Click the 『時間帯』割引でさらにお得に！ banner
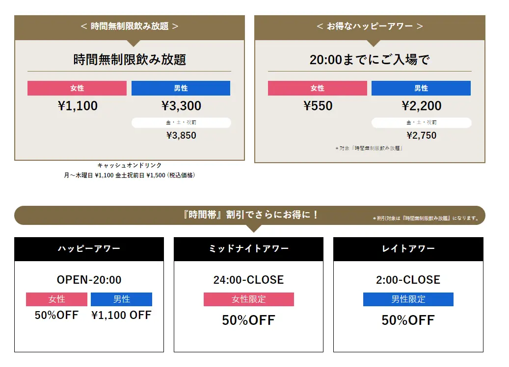 click(x=250, y=215)
